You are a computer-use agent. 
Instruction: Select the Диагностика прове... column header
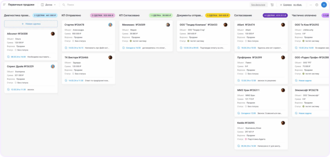click(x=17, y=15)
